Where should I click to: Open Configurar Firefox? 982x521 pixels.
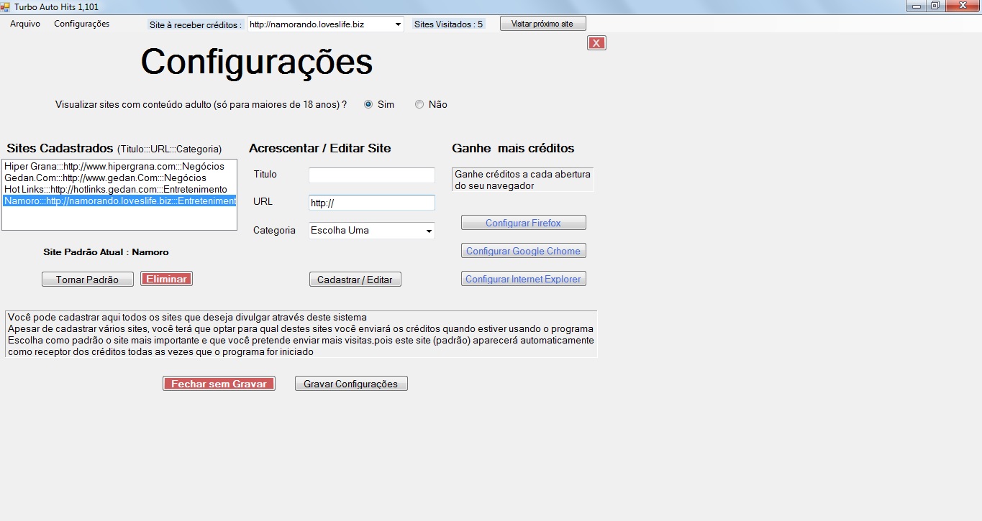tap(523, 223)
